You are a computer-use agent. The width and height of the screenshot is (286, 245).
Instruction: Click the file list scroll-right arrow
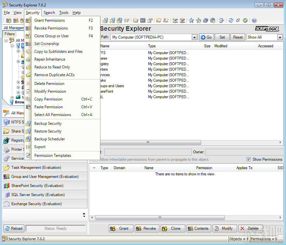pyautogui.click(x=280, y=142)
